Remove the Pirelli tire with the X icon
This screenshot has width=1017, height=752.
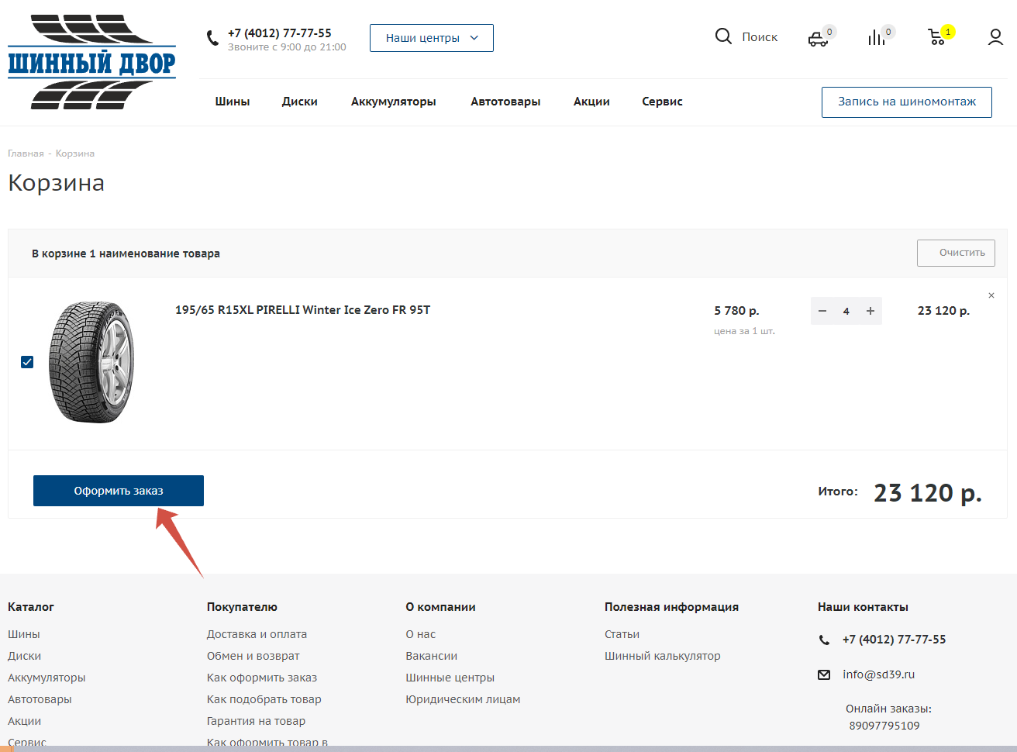[x=991, y=295]
